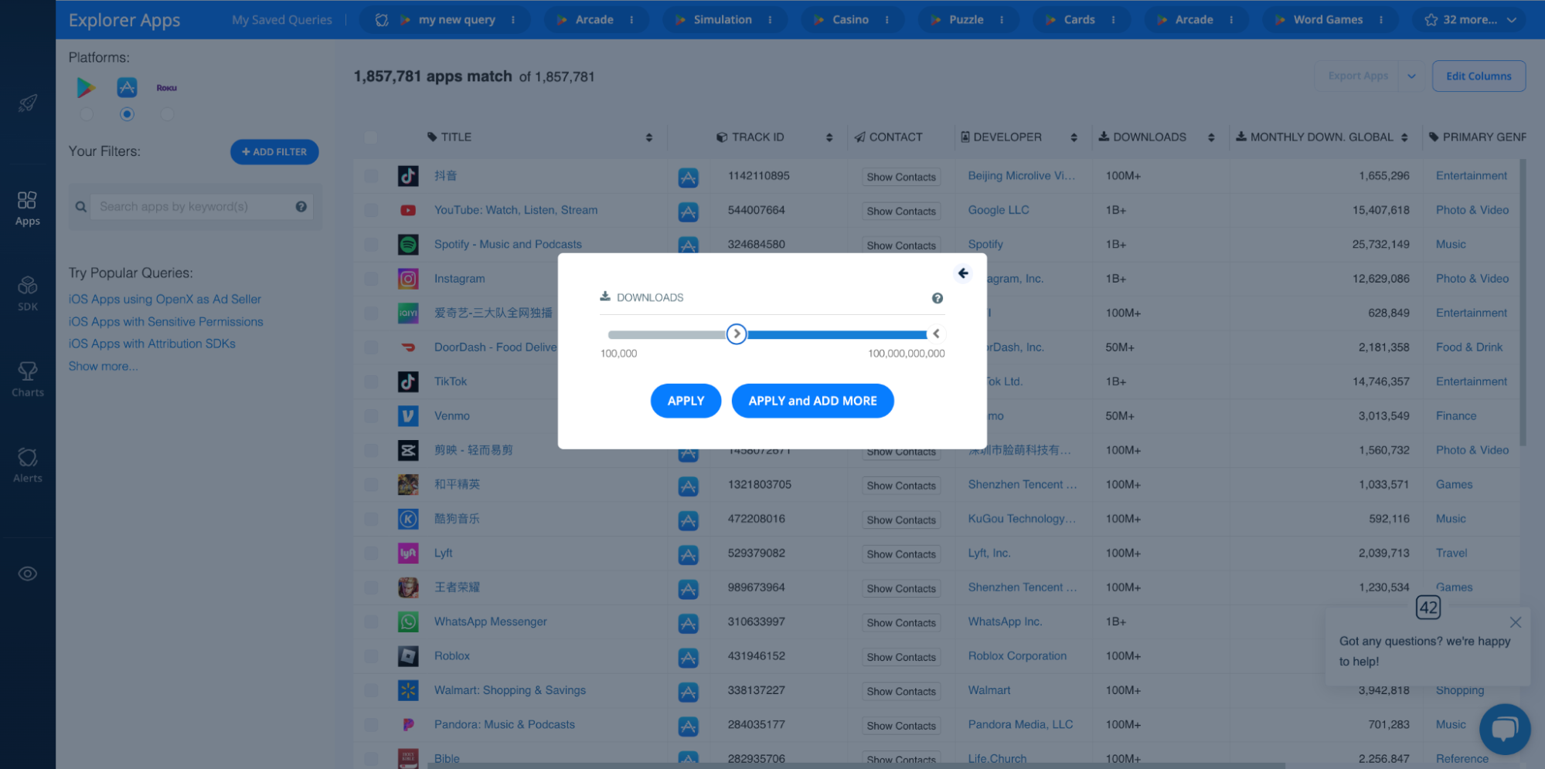Tick the select-all checkbox in the table header

[371, 137]
